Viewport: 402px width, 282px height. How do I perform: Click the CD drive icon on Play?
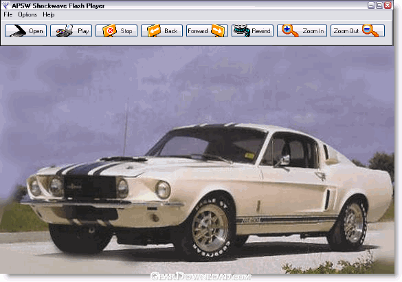click(65, 31)
